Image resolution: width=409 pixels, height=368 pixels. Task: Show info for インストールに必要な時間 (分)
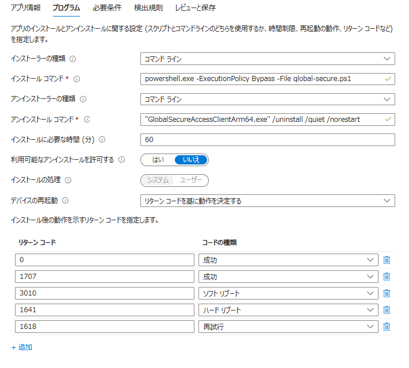coord(102,140)
